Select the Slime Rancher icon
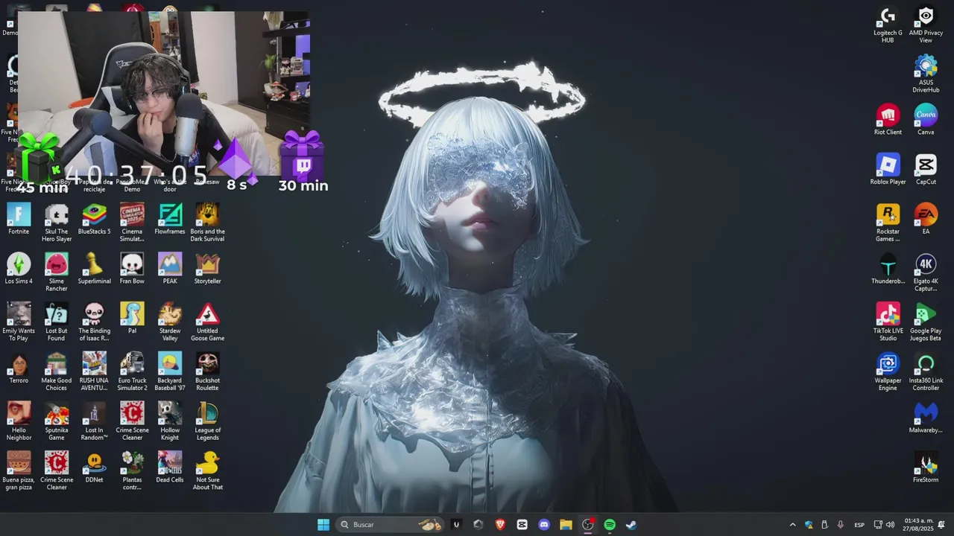 point(57,272)
